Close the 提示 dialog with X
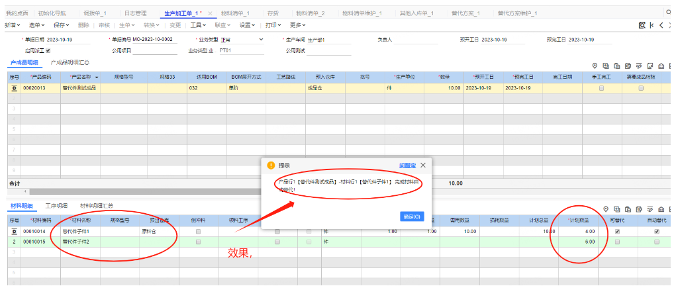The width and height of the screenshot is (674, 286). click(x=423, y=165)
